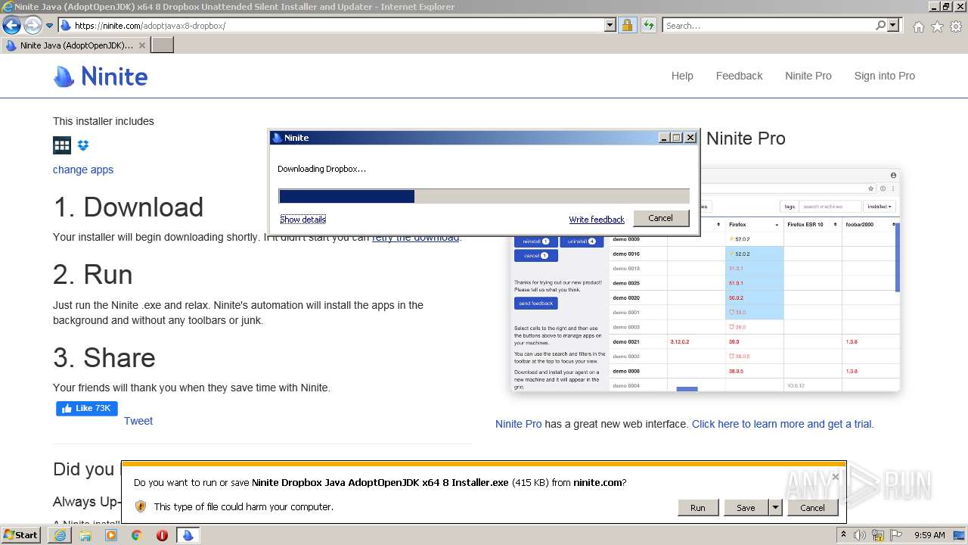Viewport: 968px width, 545px height.
Task: Restore down the Internet Explorer window
Action: point(945,6)
